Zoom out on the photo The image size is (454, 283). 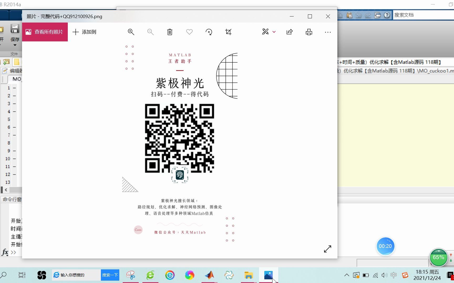click(x=150, y=32)
